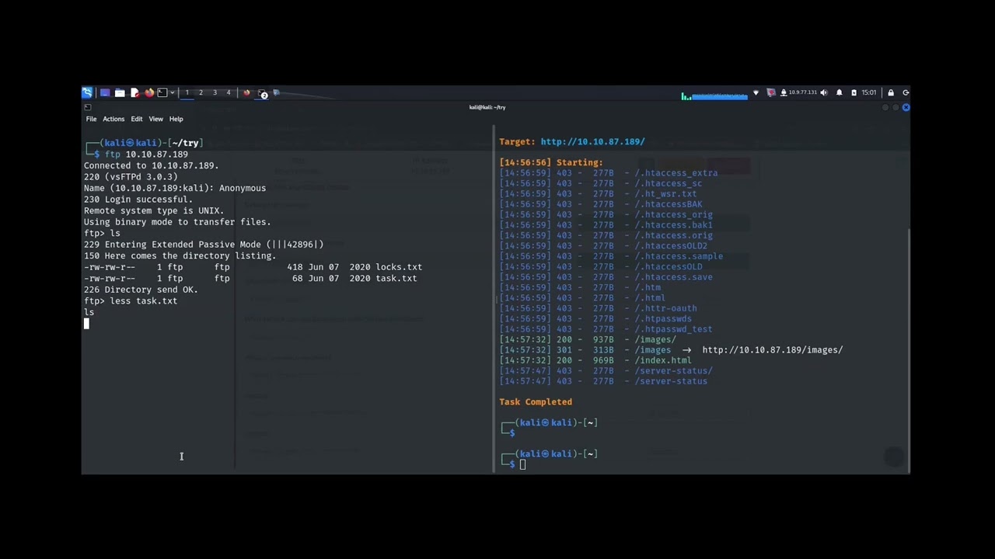The width and height of the screenshot is (995, 559).
Task: Click 'Remote system type is UNIX.' line
Action: (154, 210)
